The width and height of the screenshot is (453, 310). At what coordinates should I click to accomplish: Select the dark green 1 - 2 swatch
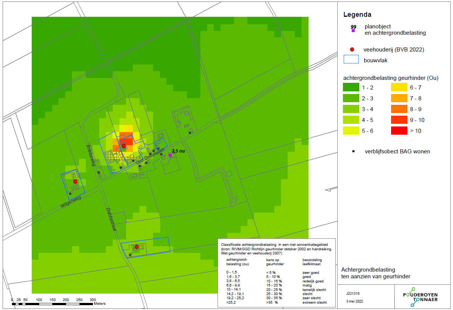[351, 88]
